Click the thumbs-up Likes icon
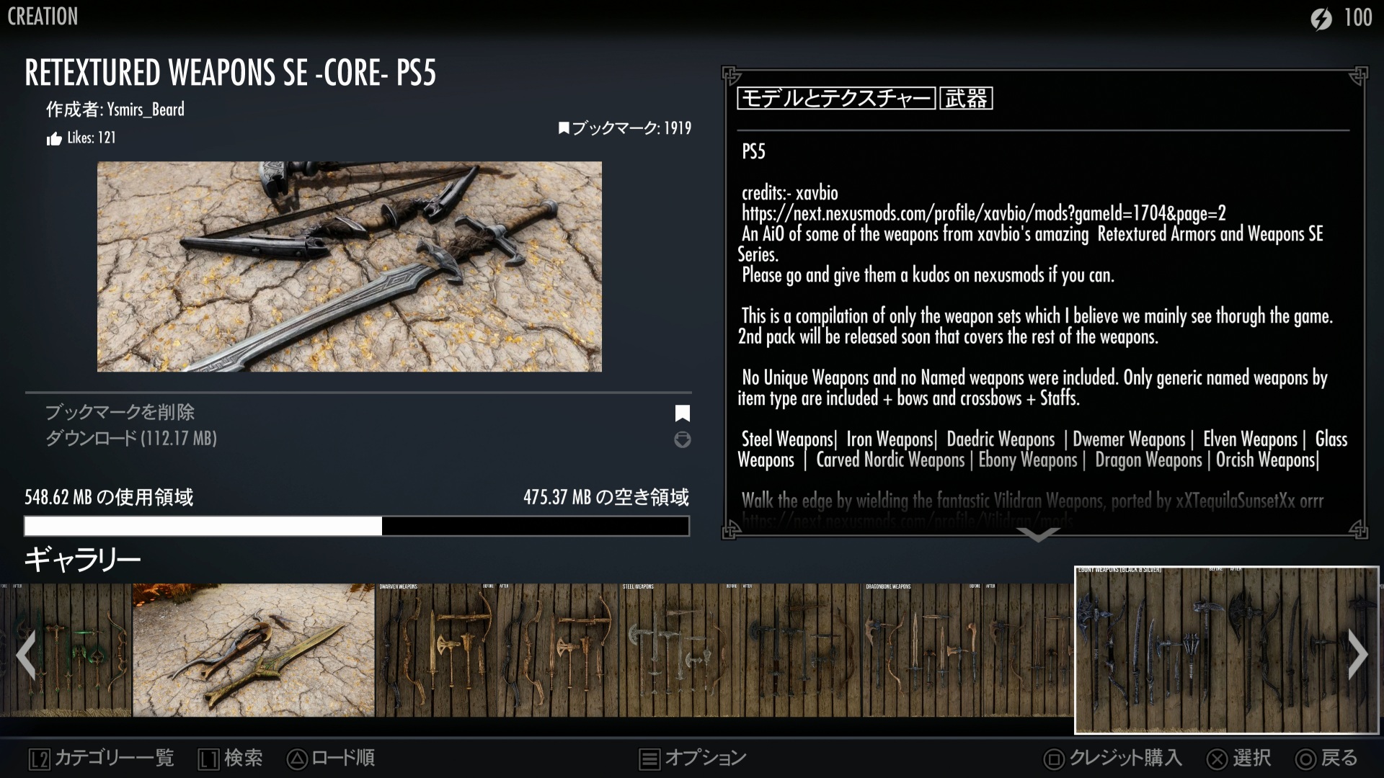1384x778 pixels. click(x=54, y=138)
